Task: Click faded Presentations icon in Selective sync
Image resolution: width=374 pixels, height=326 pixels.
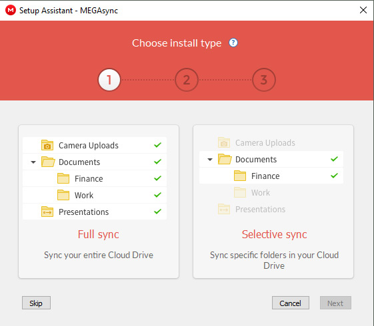Action: (x=224, y=209)
